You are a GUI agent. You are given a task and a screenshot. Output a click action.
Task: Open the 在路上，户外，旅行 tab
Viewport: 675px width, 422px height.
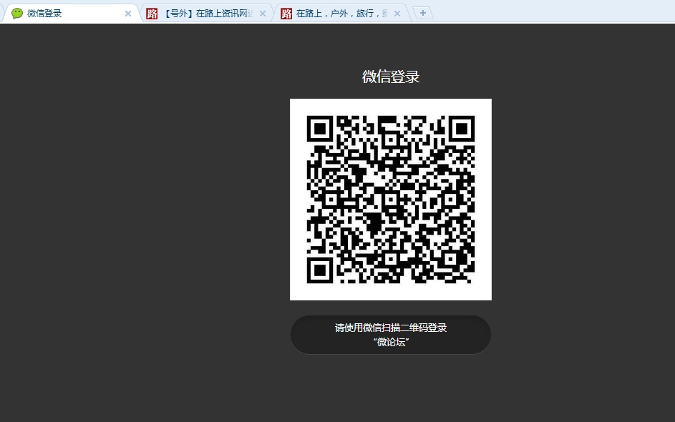click(x=341, y=14)
